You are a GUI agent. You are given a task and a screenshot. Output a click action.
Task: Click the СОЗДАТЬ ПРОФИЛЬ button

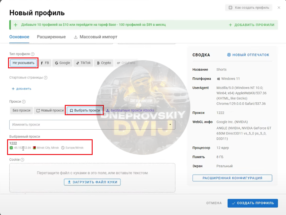pyautogui.click(x=253, y=203)
